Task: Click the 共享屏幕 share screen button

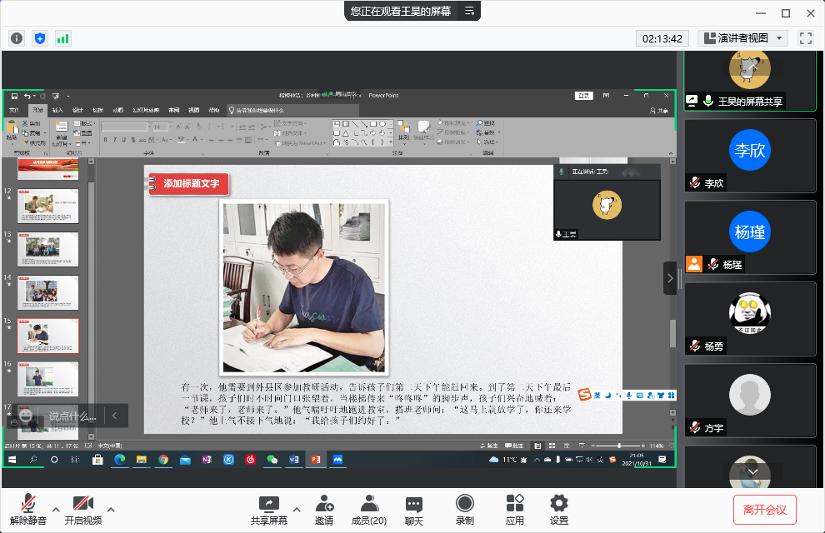Action: [268, 509]
